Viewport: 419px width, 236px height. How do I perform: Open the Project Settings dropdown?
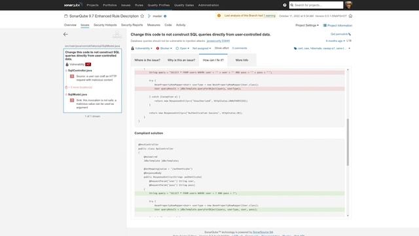point(307,26)
